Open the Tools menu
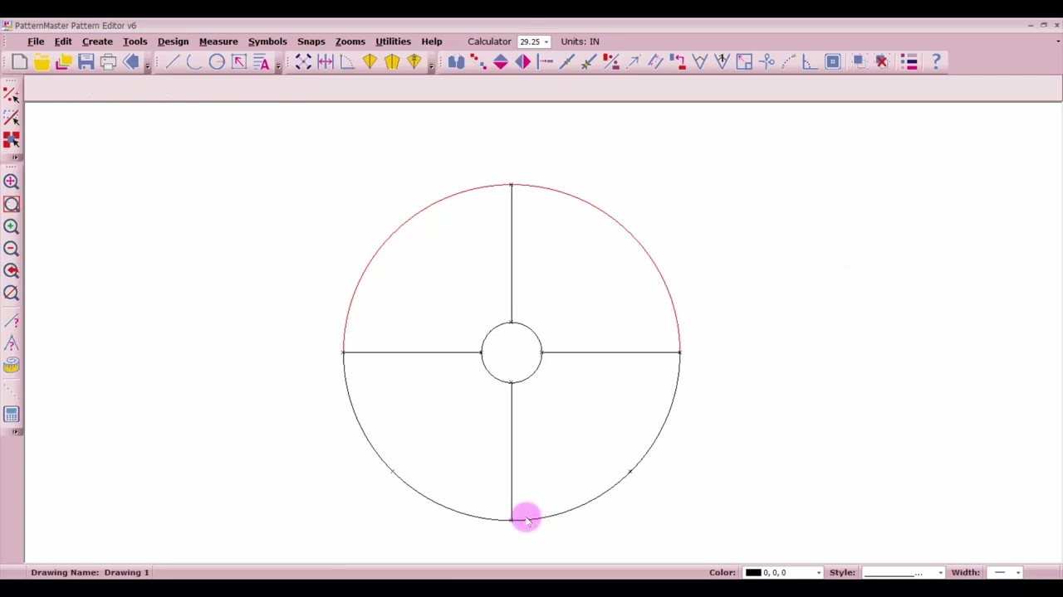The height and width of the screenshot is (597, 1063). 135,41
